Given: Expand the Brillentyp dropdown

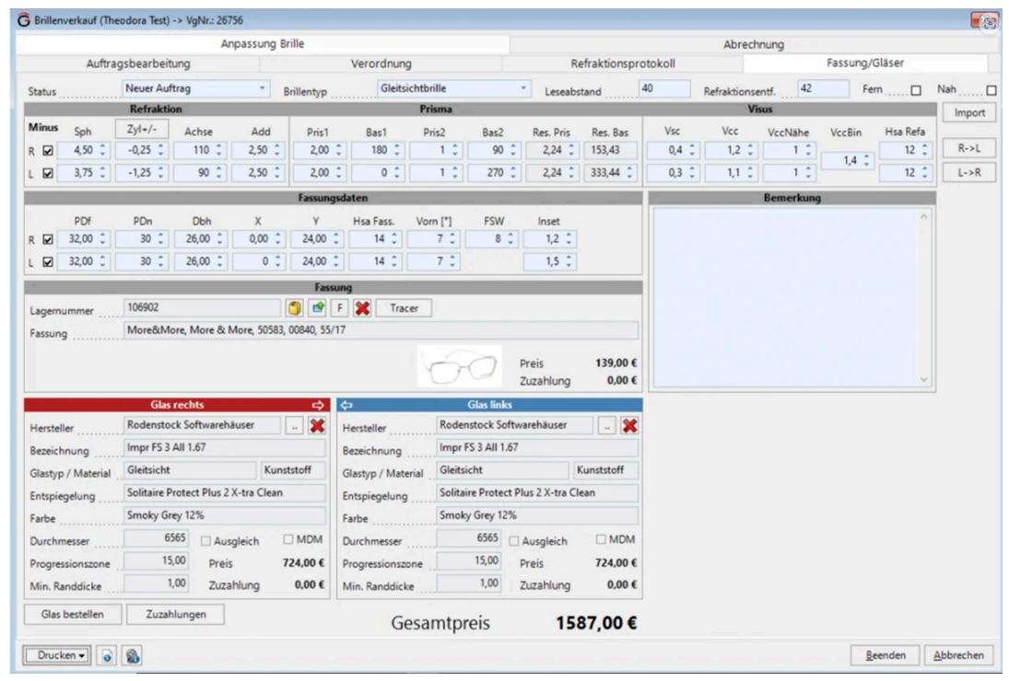Looking at the screenshot, I should (x=453, y=89).
